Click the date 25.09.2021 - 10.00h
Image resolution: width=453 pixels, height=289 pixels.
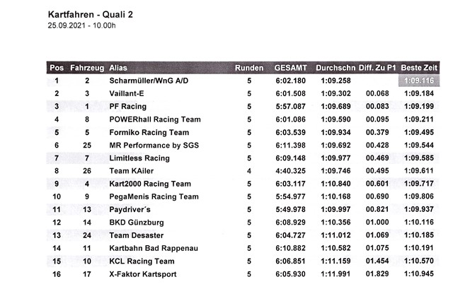click(81, 25)
